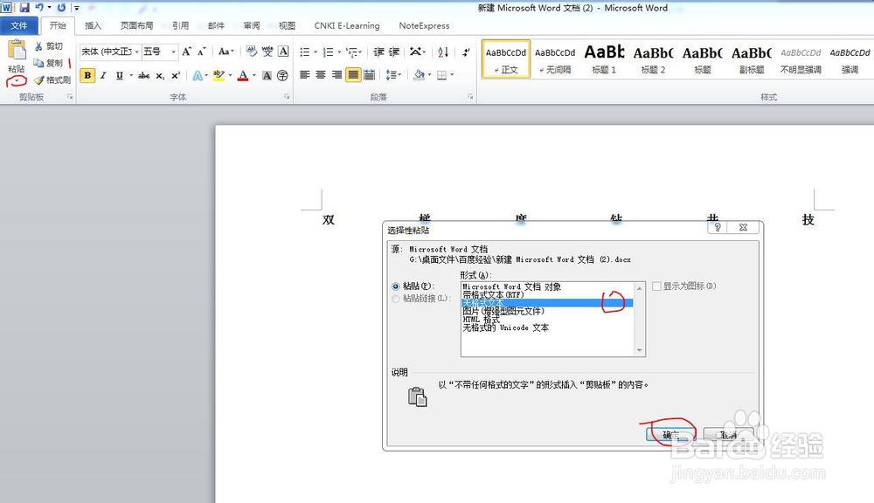This screenshot has height=503, width=874.
Task: Click 取消 to dismiss the dialog
Action: pos(728,434)
